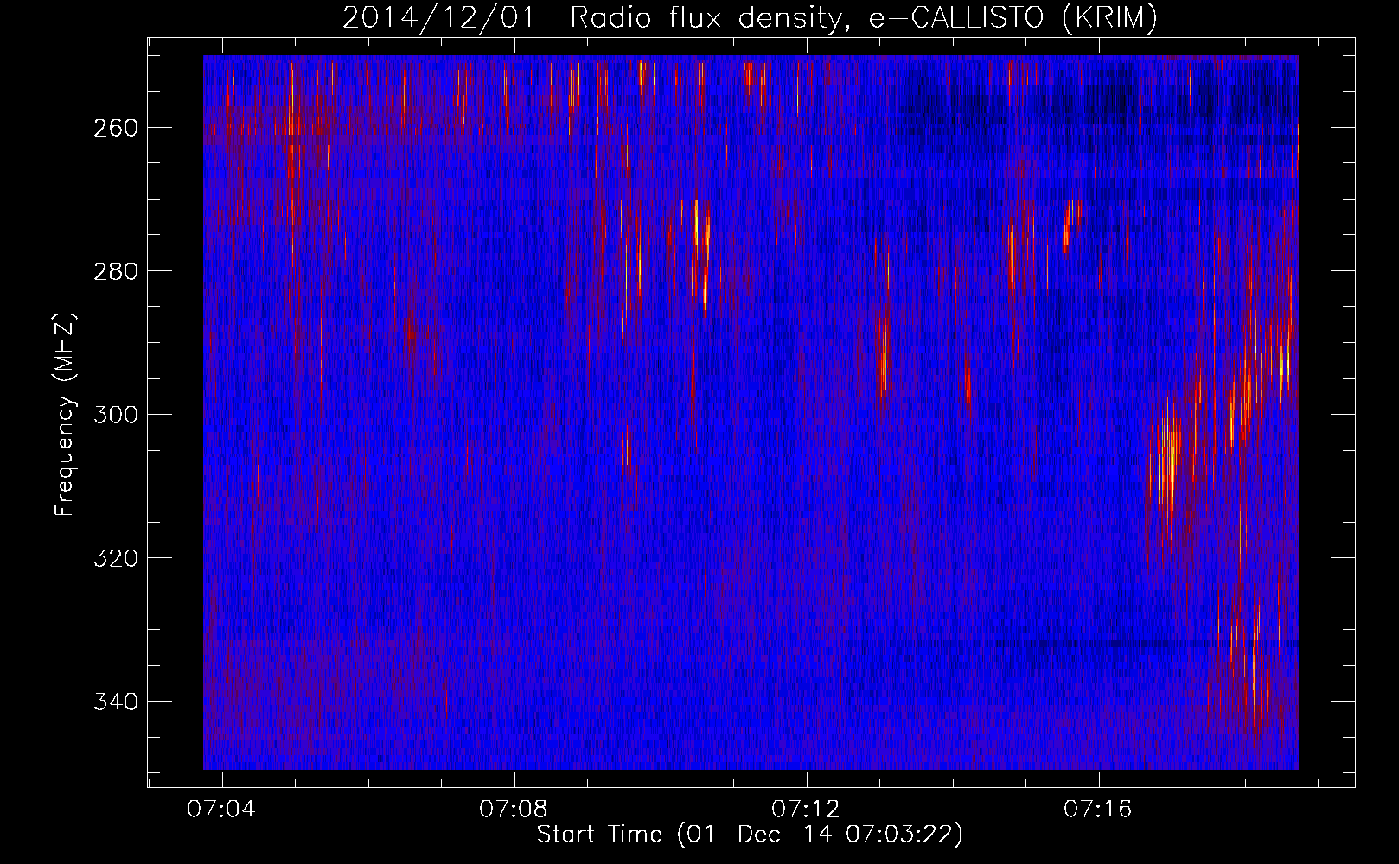Click the 07:04 time tick label
Screen dimensions: 1399x864
[222, 809]
